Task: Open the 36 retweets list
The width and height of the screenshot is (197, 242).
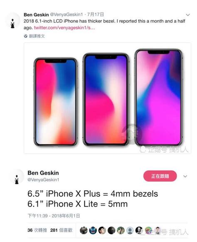Action: [x=37, y=230]
